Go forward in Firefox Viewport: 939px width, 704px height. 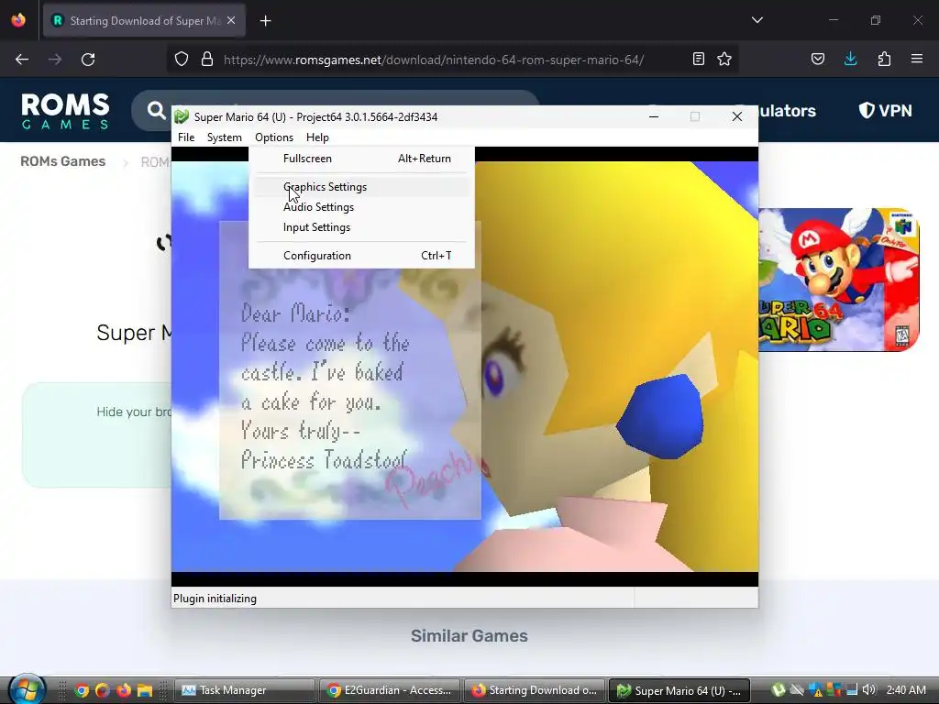(x=55, y=60)
